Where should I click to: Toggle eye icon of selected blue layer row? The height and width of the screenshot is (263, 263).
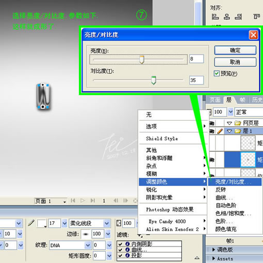click(212, 160)
